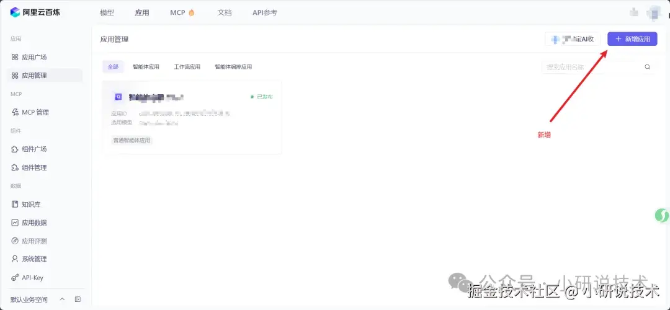670x310 pixels.
Task: Click the icon left of the avatar
Action: click(x=633, y=12)
